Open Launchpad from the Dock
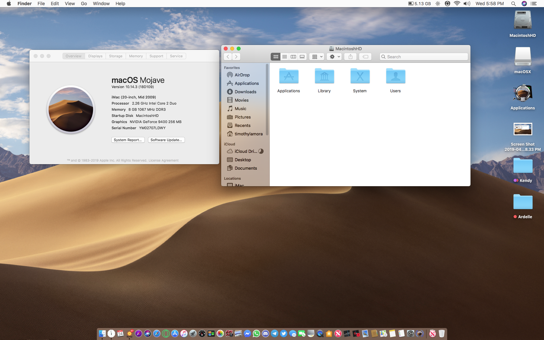 point(193,334)
